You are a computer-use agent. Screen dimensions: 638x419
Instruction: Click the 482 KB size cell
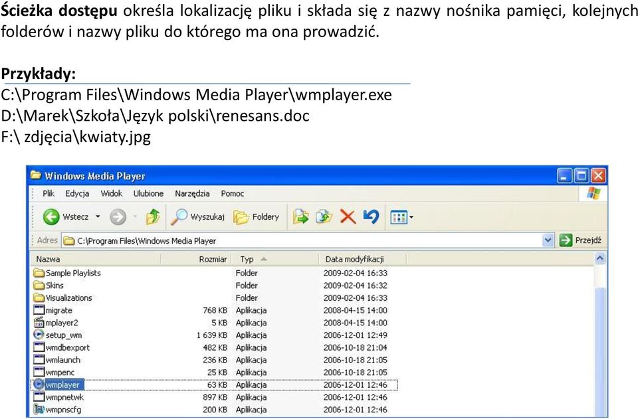pos(215,347)
